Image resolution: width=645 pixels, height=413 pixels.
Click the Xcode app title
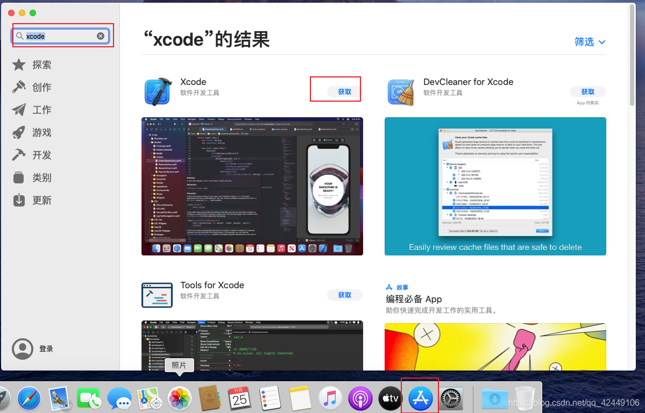tap(193, 82)
